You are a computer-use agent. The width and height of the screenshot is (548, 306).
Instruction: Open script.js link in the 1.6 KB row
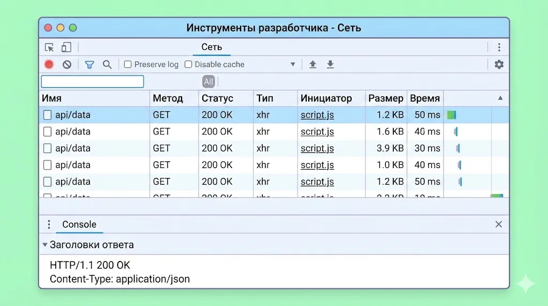(x=317, y=132)
